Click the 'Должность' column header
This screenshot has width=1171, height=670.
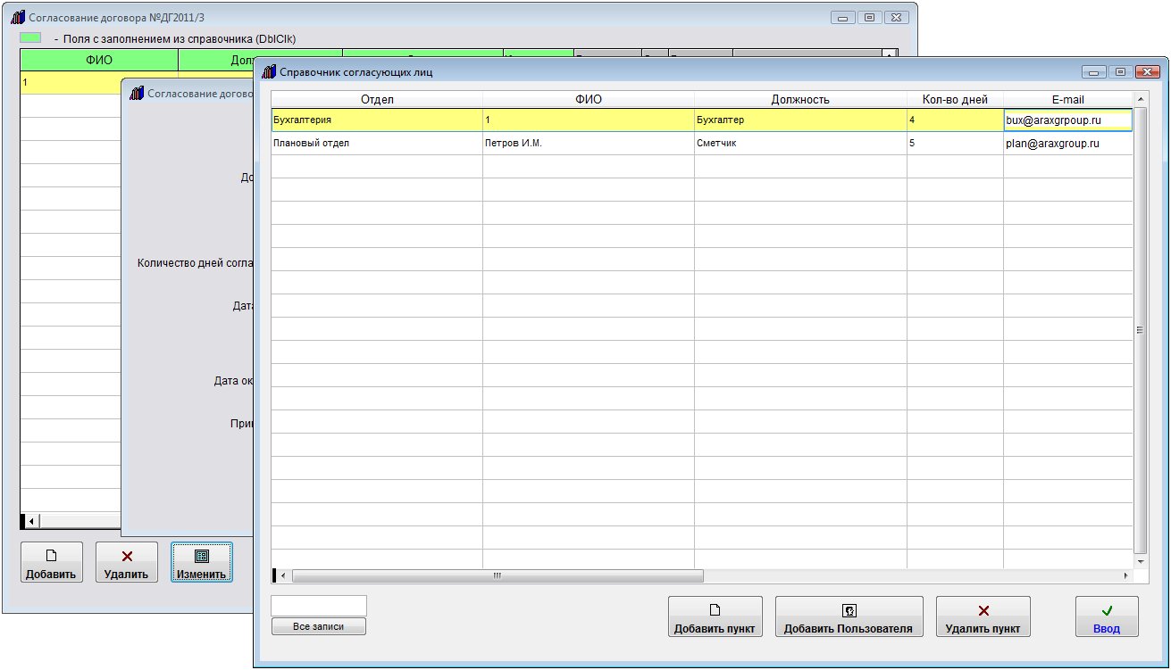pos(800,100)
